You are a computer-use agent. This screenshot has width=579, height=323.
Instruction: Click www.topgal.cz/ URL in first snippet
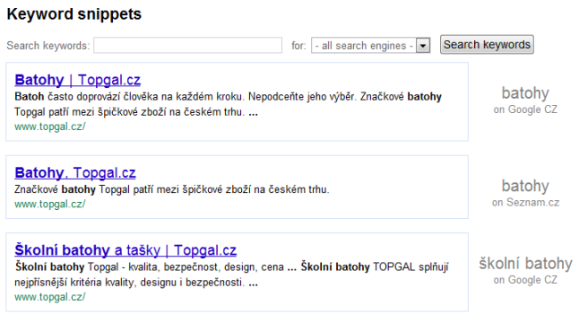coord(50,127)
